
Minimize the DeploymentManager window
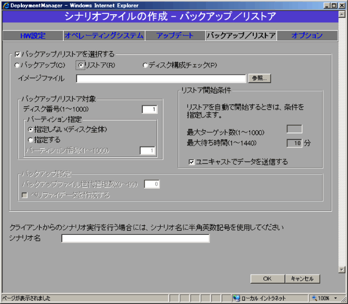[327, 6]
